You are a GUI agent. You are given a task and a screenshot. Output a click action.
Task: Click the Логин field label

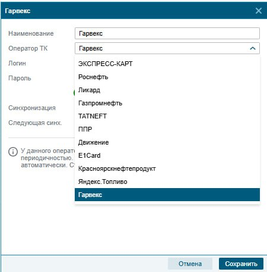17,63
